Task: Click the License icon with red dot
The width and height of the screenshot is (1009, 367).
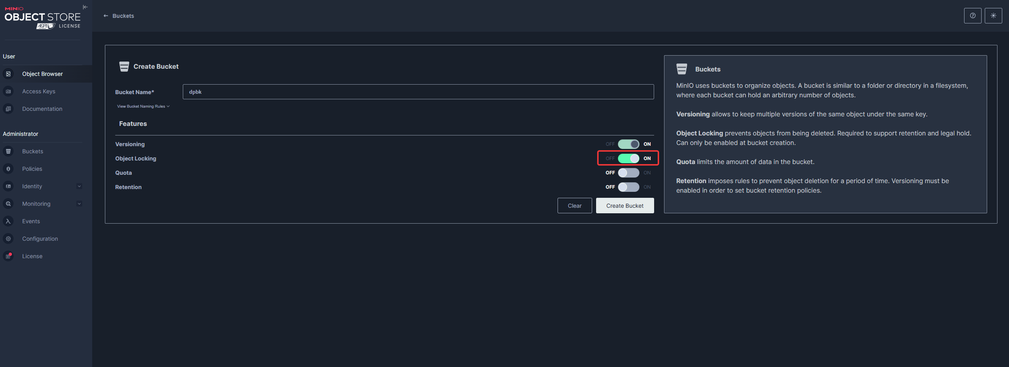Action: (x=8, y=256)
